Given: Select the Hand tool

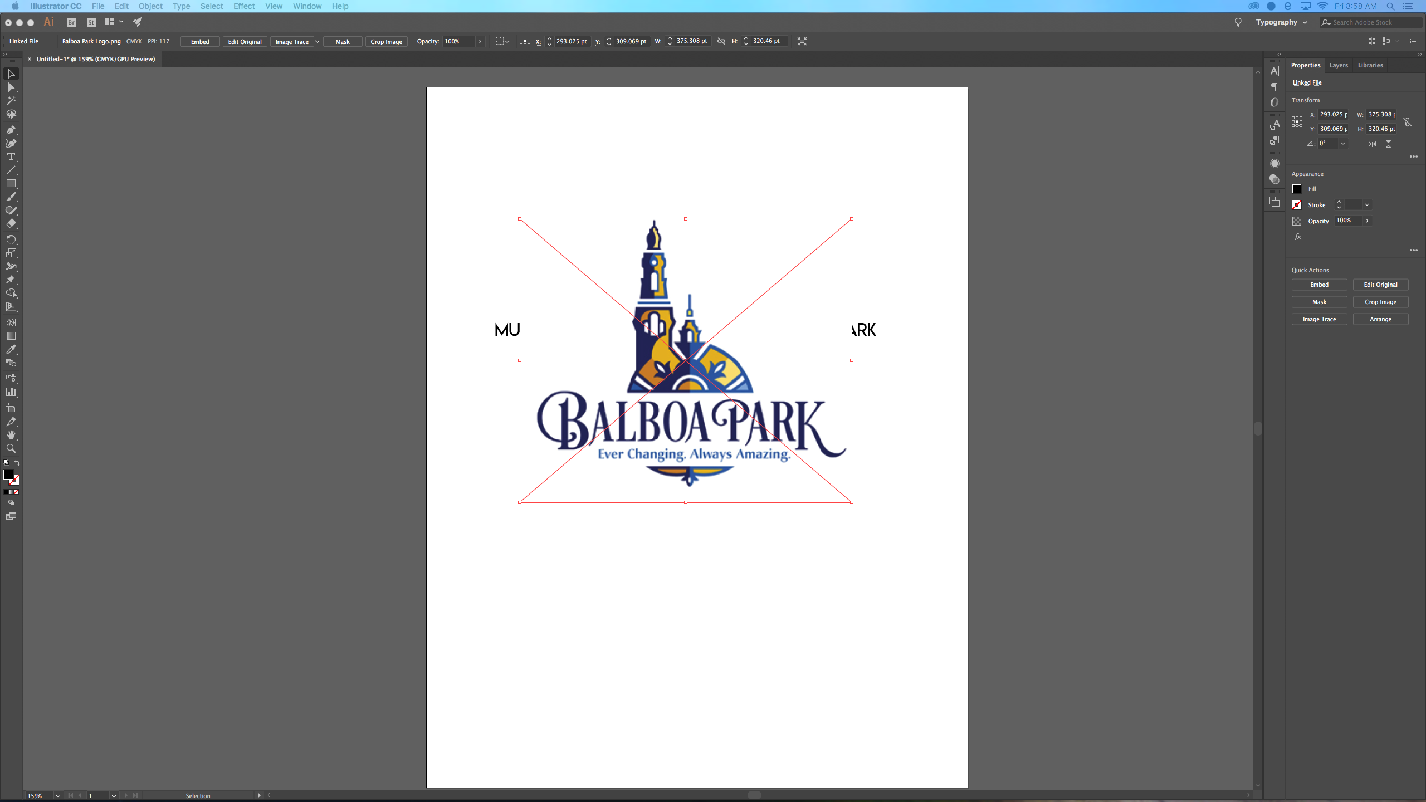Looking at the screenshot, I should click(x=11, y=435).
